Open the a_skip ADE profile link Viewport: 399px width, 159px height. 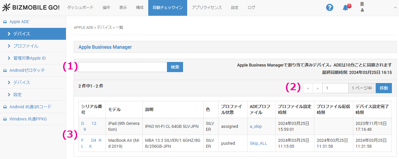click(256, 126)
